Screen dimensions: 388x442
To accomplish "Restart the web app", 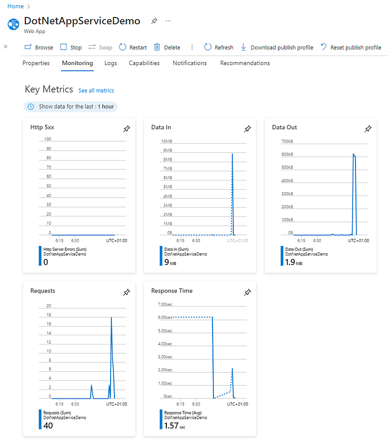I will [x=133, y=48].
